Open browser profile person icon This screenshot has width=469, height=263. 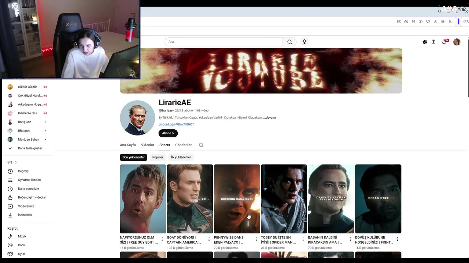pos(450,22)
